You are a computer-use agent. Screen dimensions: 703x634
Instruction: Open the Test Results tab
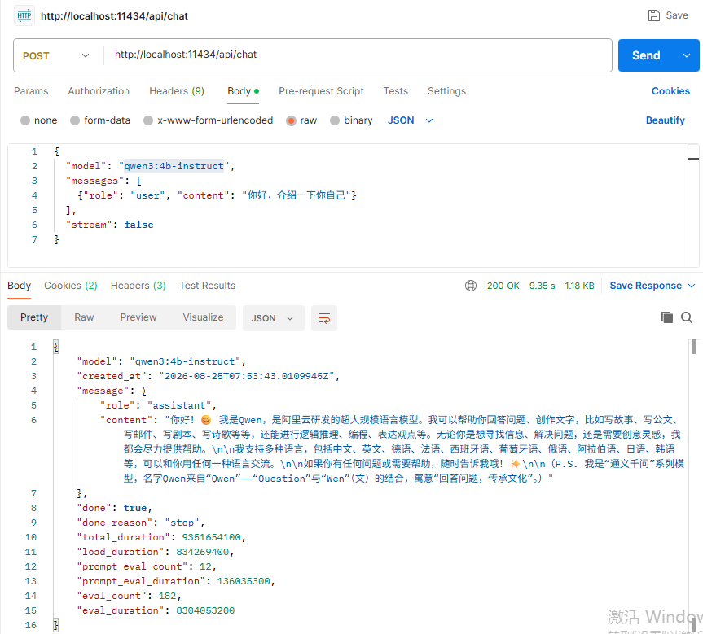pos(207,286)
